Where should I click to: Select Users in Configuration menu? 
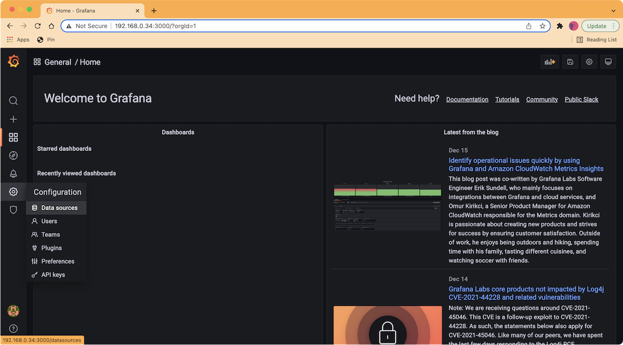[56, 221]
